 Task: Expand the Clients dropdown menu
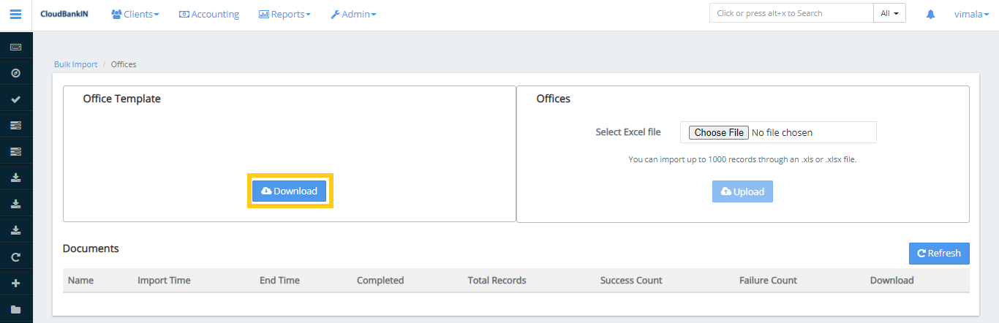(x=135, y=14)
